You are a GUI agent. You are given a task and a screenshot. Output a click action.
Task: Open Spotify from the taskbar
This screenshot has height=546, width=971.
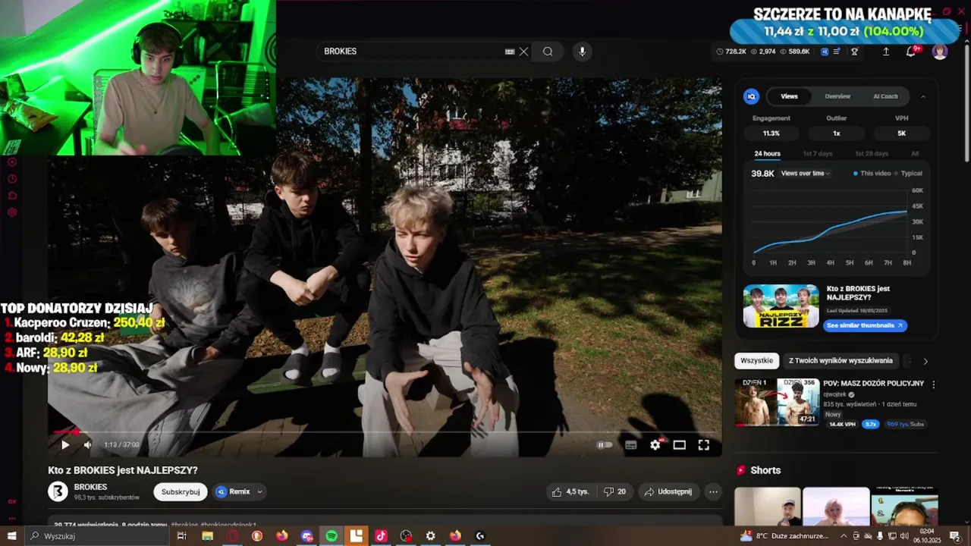(332, 536)
